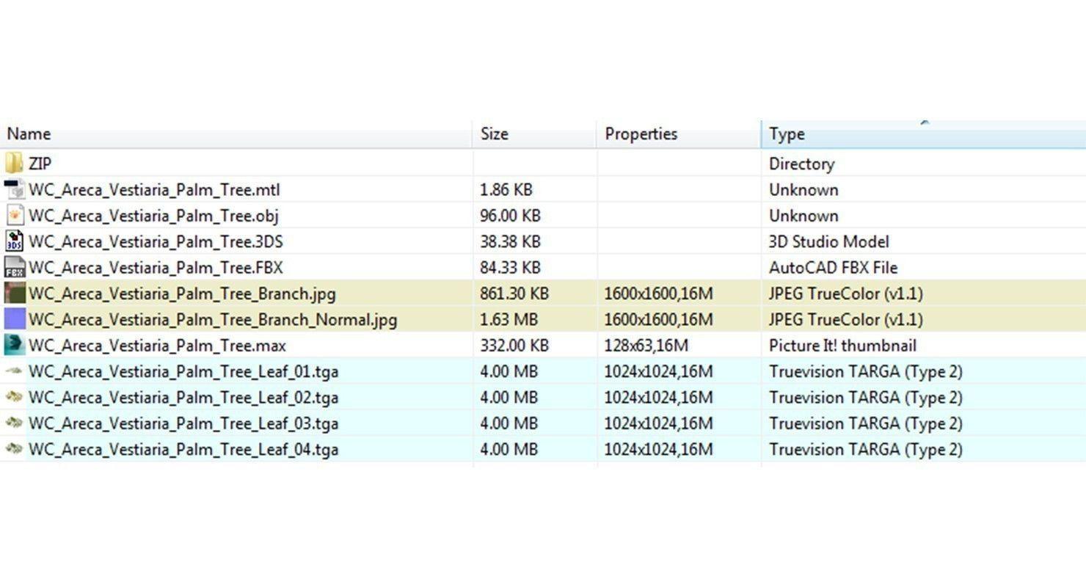Click the Palm_Tree.mtl file icon
1086x587 pixels.
[x=14, y=190]
